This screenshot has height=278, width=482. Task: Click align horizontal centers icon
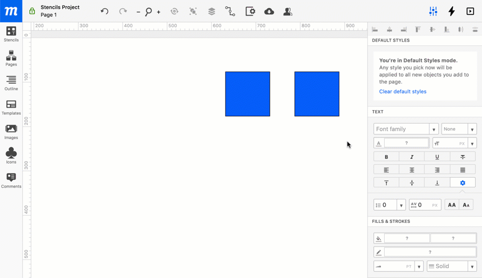click(x=389, y=29)
